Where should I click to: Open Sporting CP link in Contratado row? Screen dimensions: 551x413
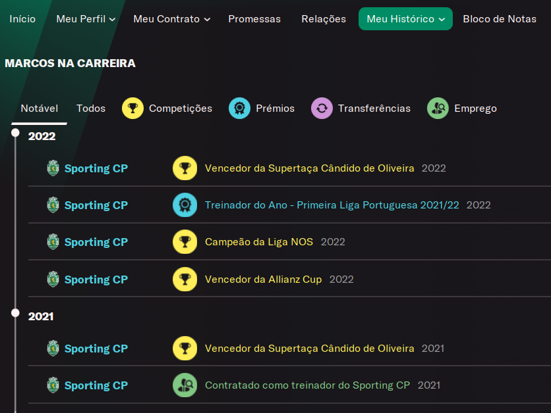click(x=96, y=385)
